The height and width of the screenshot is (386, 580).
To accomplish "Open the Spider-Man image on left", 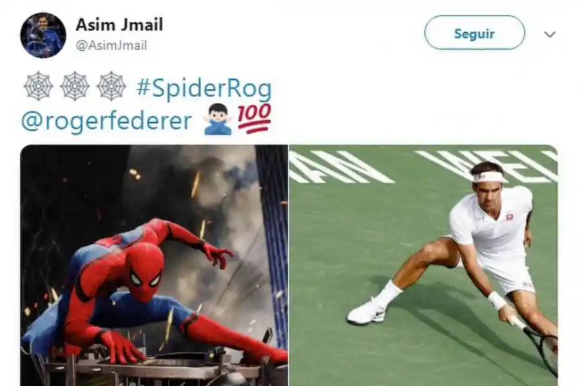I will [154, 265].
